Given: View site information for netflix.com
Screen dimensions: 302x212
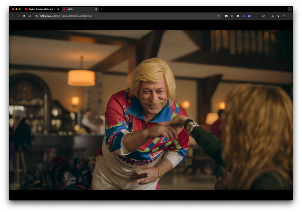Looking at the screenshot, I should click(x=37, y=16).
